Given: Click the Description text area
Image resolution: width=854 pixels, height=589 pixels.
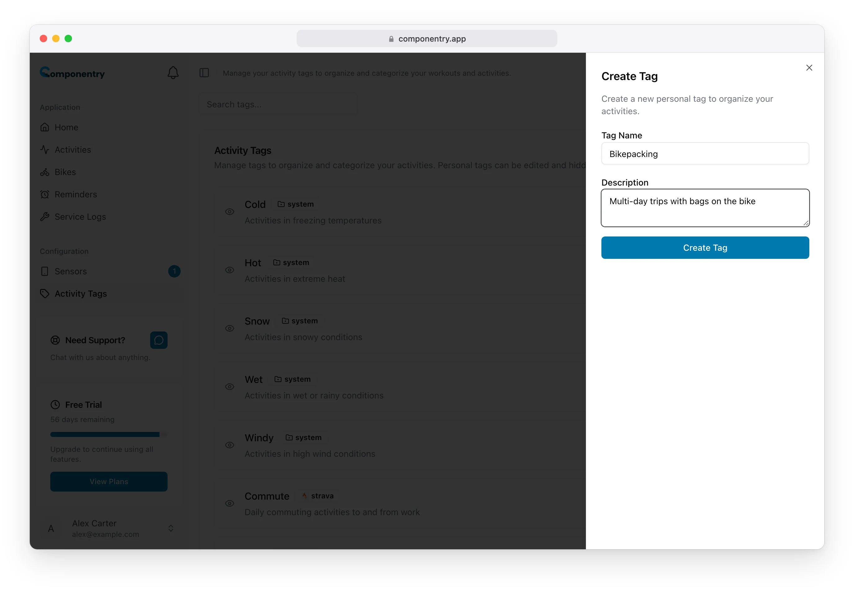Looking at the screenshot, I should tap(705, 208).
